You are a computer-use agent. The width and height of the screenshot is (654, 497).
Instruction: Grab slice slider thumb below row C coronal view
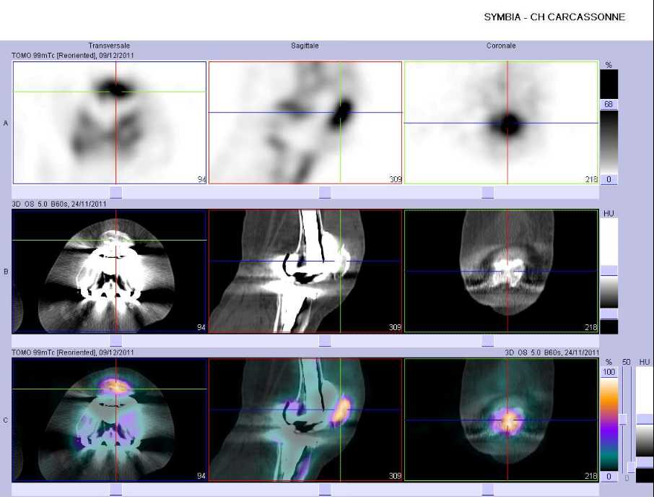(x=487, y=490)
